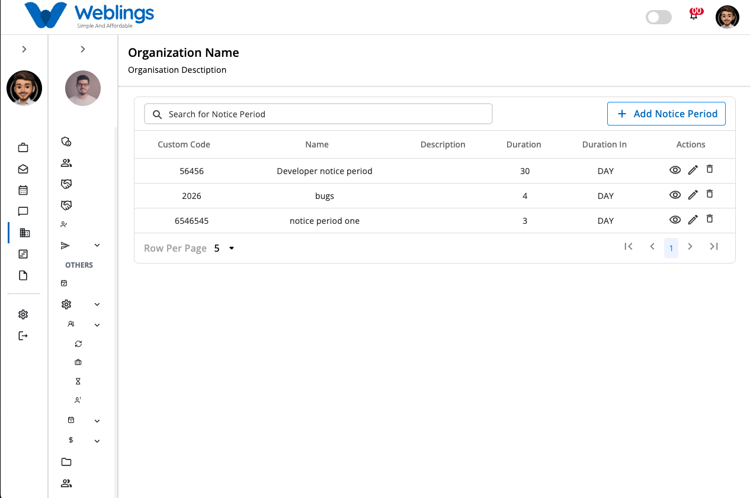The height and width of the screenshot is (498, 750).
Task: Expand the main sidebar with top chevron
Action: [x=24, y=49]
